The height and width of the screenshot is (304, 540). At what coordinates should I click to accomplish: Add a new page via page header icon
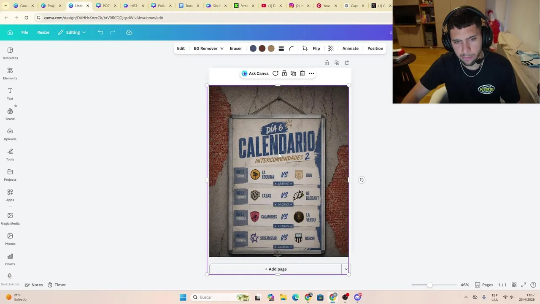[x=347, y=63]
